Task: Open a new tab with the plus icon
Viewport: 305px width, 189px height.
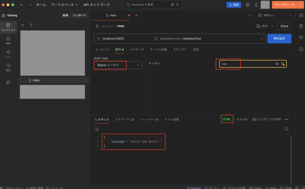Action: point(136,15)
